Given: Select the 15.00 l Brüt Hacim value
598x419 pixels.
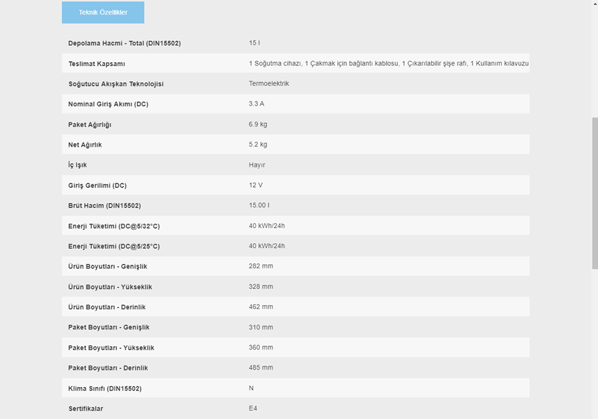Looking at the screenshot, I should click(259, 206).
